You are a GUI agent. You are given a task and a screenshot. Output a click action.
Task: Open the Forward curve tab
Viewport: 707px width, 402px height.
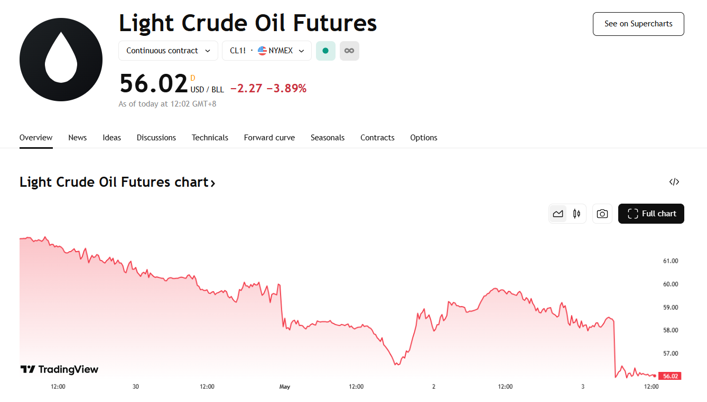coord(269,138)
